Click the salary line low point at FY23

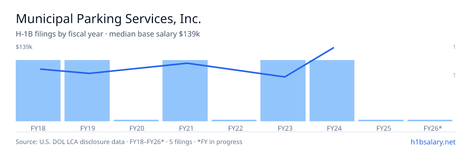[x=284, y=77]
